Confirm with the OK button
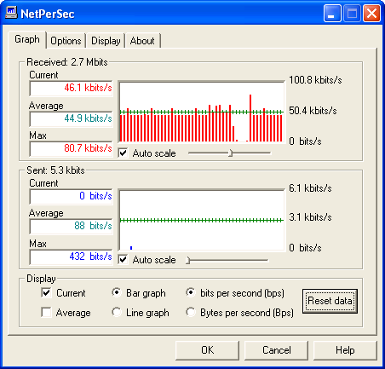This screenshot has height=369, width=385. tap(207, 350)
